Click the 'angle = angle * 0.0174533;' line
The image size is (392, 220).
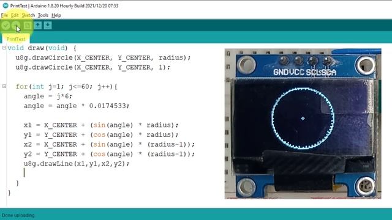tap(77, 106)
